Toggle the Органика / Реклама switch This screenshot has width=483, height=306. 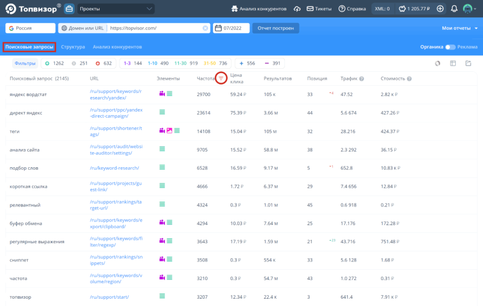tap(450, 46)
